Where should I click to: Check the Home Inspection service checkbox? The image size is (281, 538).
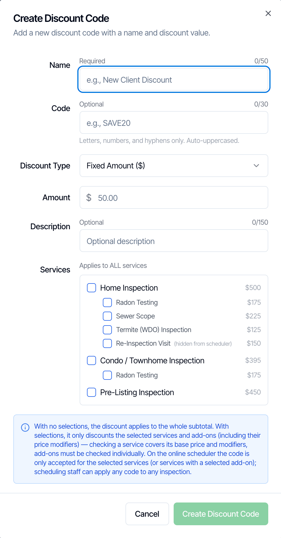(x=91, y=288)
